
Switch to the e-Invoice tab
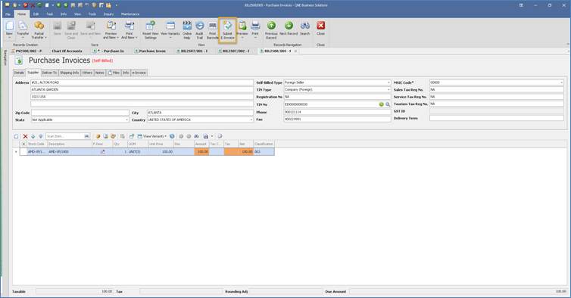tap(139, 73)
